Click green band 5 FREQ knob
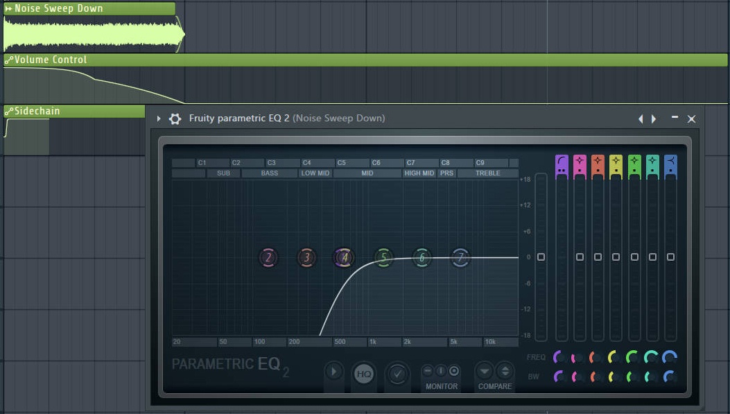 (633, 357)
